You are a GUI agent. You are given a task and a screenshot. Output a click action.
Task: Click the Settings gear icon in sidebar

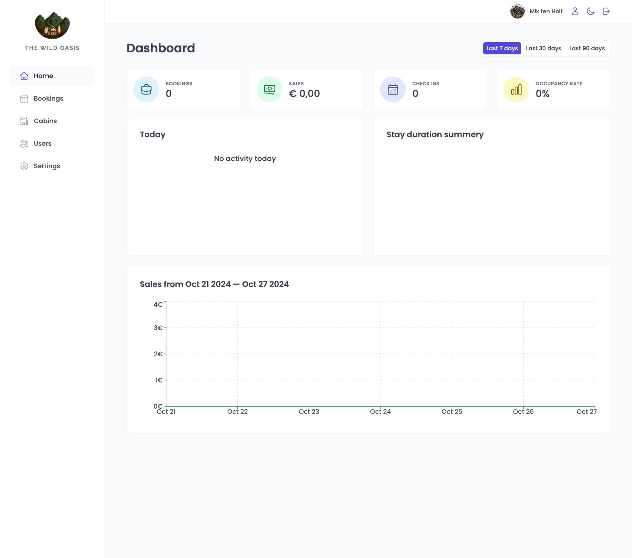[24, 166]
